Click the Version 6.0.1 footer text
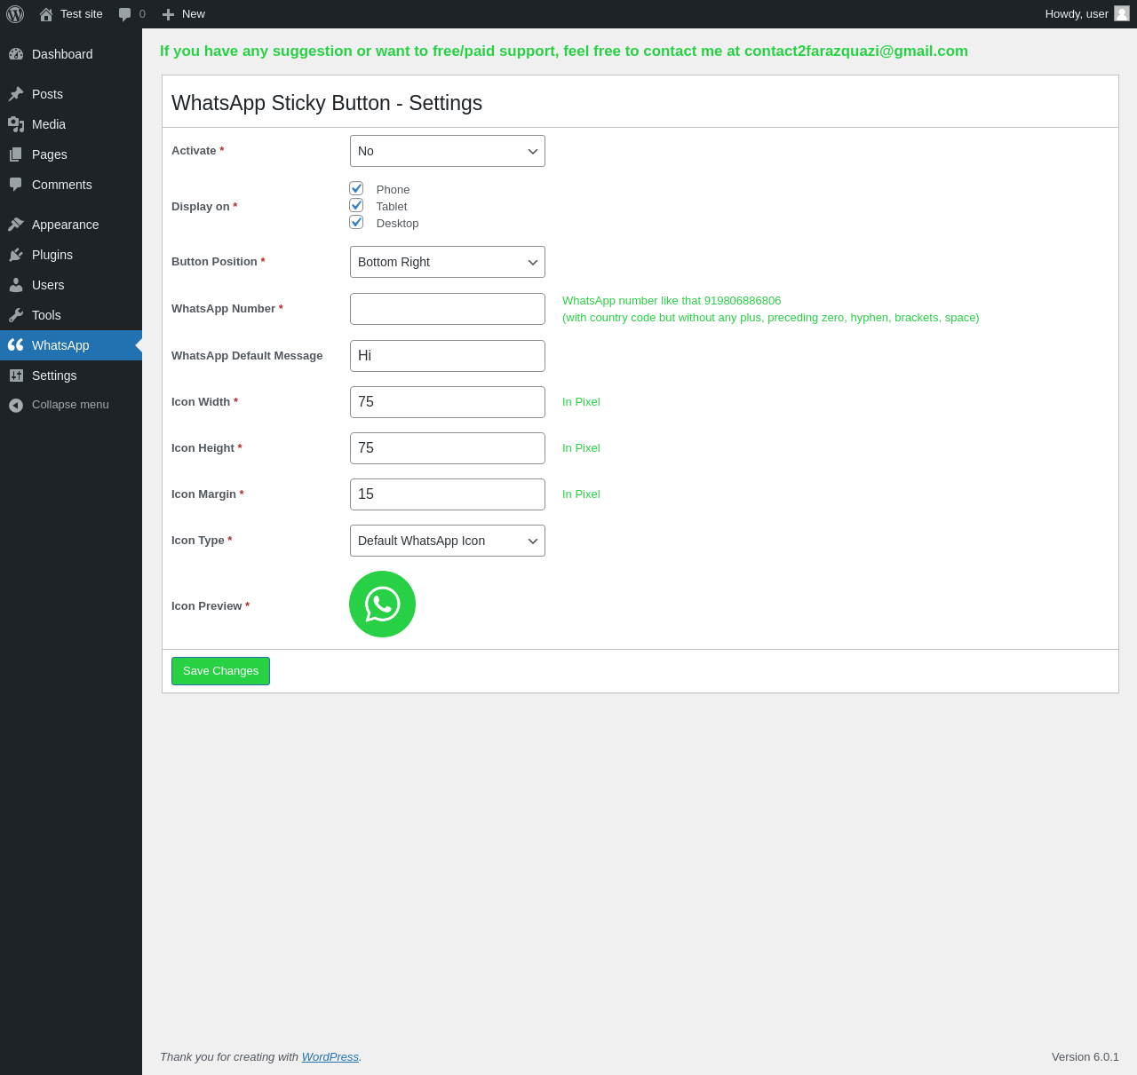The width and height of the screenshot is (1137, 1075). pyautogui.click(x=1085, y=1056)
